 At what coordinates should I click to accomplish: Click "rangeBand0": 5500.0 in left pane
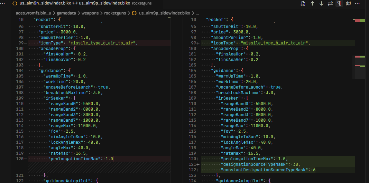tap(75, 103)
